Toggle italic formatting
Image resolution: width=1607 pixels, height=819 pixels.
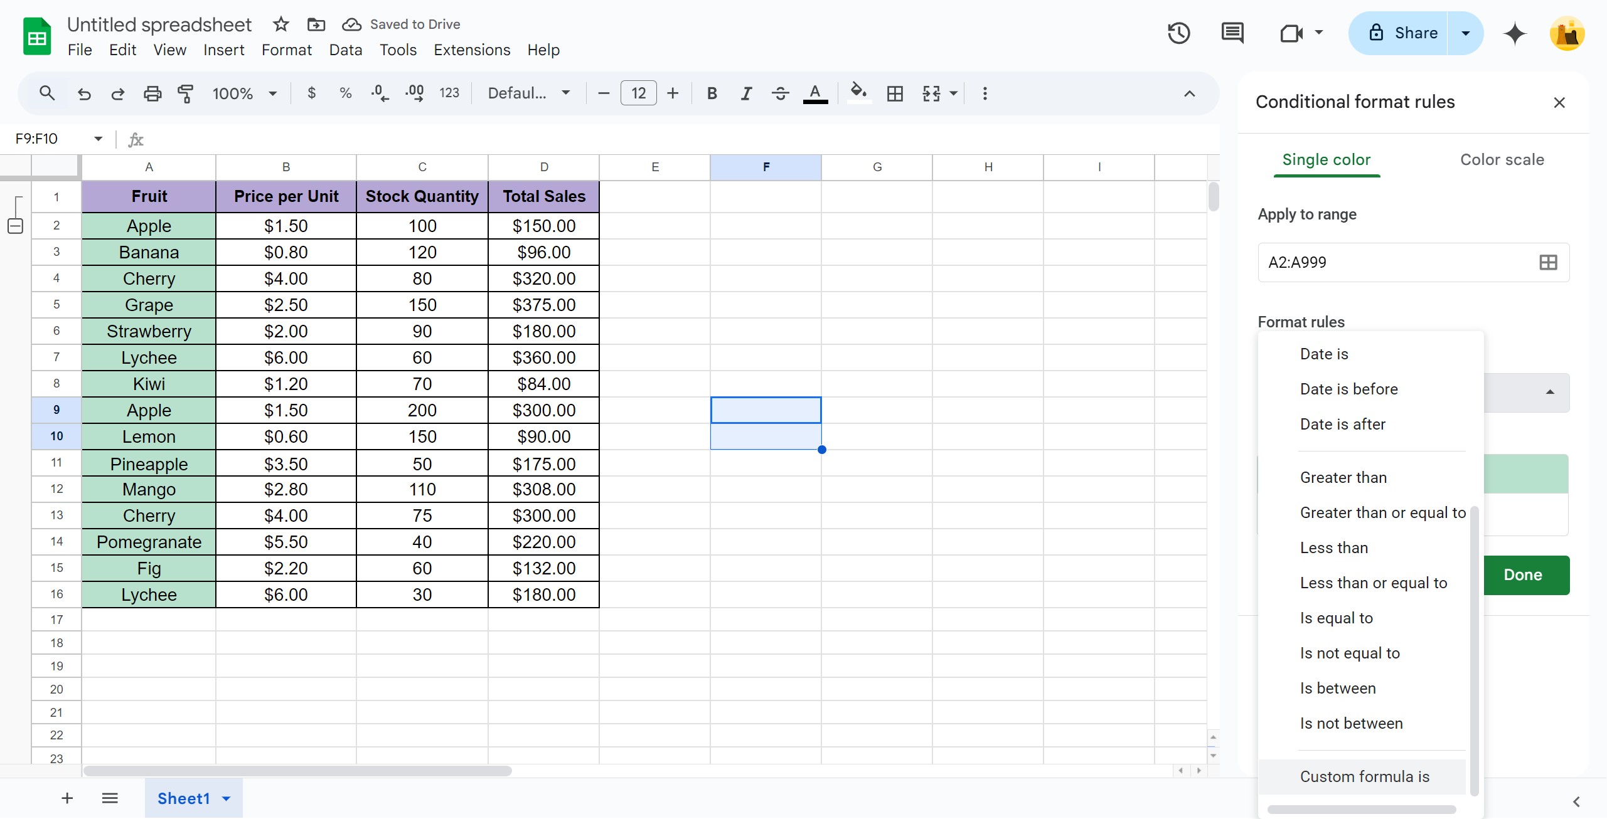click(x=746, y=93)
